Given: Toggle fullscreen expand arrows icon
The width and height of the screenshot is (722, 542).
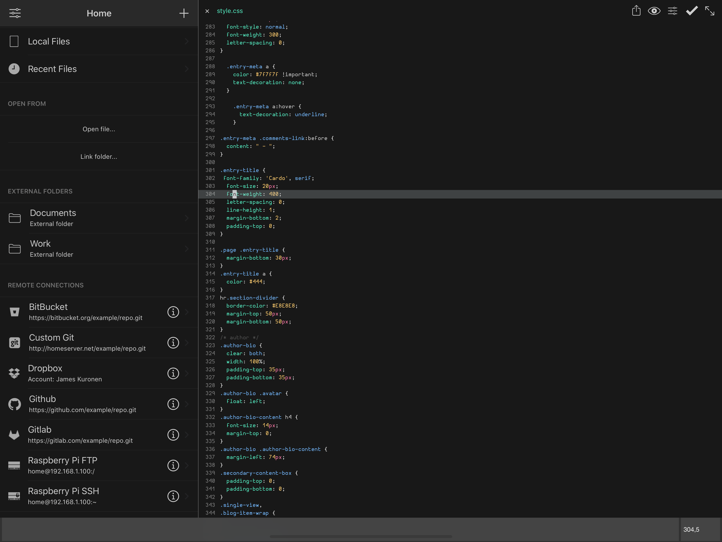Looking at the screenshot, I should (710, 11).
